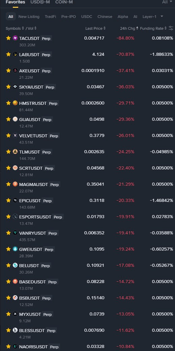The image size is (175, 351).
Task: Remove MYXUSDT from favorites via star
Action: tap(8, 314)
